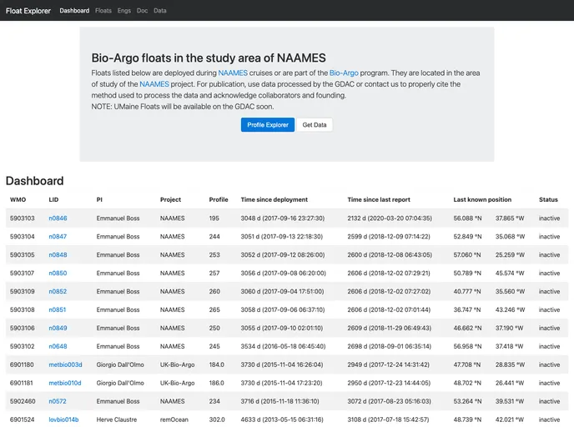Switch to the Floats nav tab
Viewport: 574px width, 427px height.
point(103,11)
